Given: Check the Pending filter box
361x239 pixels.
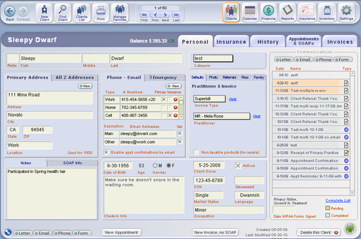Looking at the screenshot, I should pos(328,208).
